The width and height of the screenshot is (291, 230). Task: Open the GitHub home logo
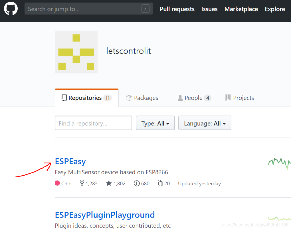pyautogui.click(x=11, y=9)
